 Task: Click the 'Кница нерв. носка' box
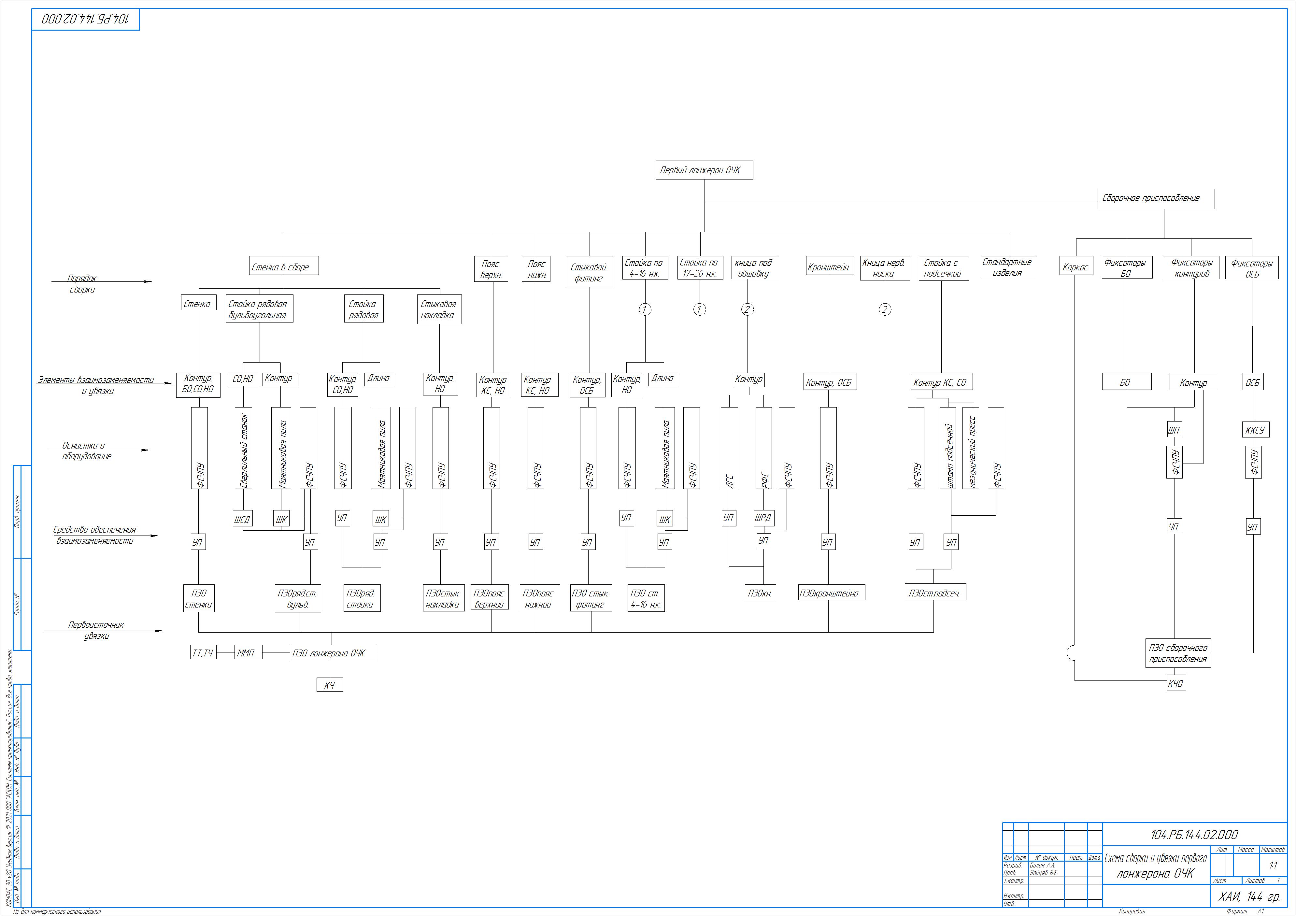(885, 268)
